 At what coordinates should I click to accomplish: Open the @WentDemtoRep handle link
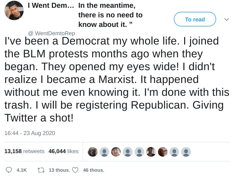[x=51, y=33]
